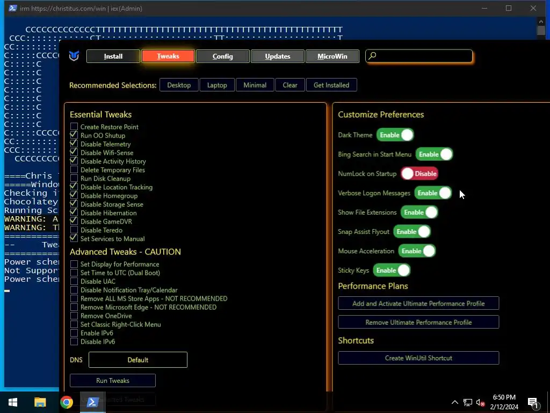Image resolution: width=550 pixels, height=413 pixels.
Task: Click the PowerShell title bar icon
Action: 13,8
